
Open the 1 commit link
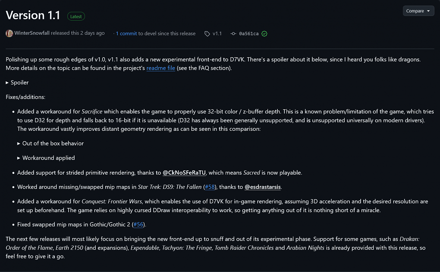click(126, 33)
